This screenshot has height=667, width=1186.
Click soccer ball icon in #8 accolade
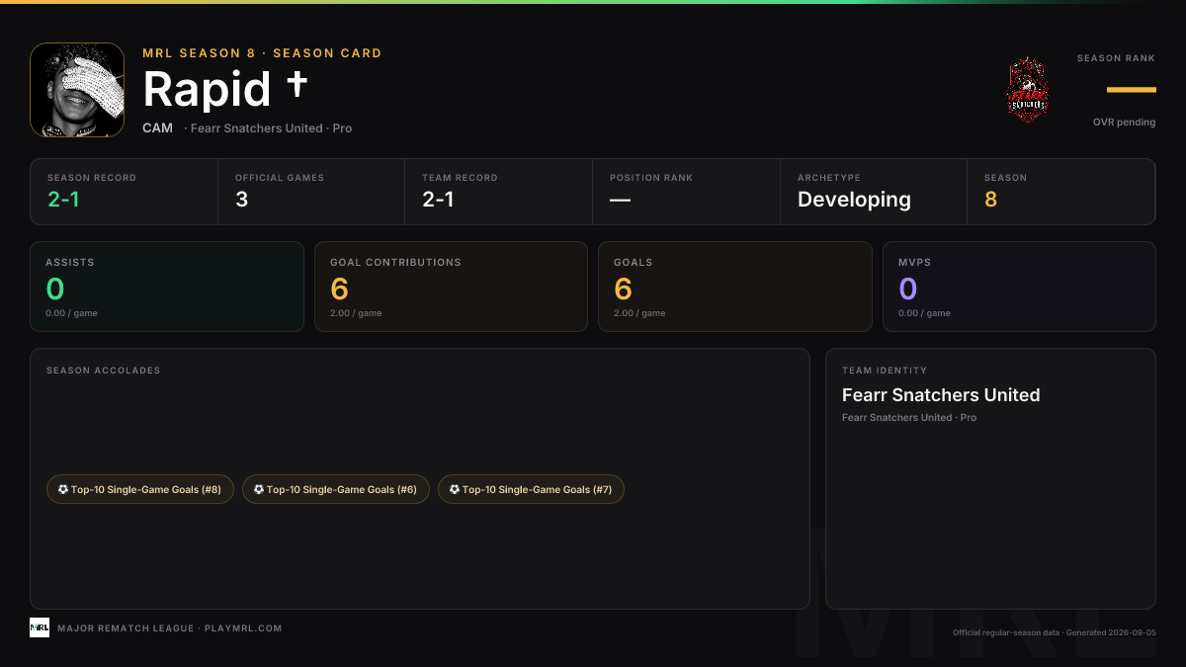click(x=63, y=489)
